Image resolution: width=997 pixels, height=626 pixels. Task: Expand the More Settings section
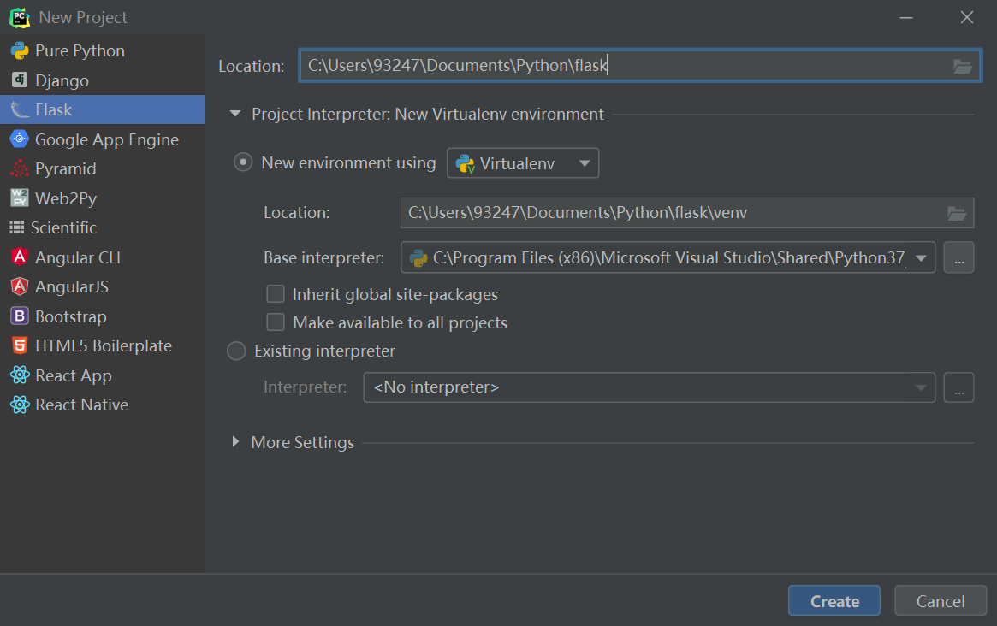[x=236, y=442]
